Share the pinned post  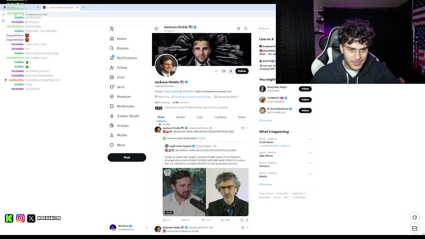[247, 220]
